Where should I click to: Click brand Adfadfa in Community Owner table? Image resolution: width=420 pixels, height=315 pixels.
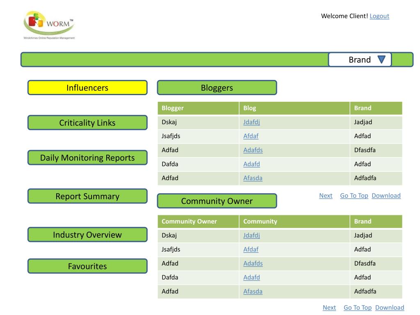[x=365, y=291]
